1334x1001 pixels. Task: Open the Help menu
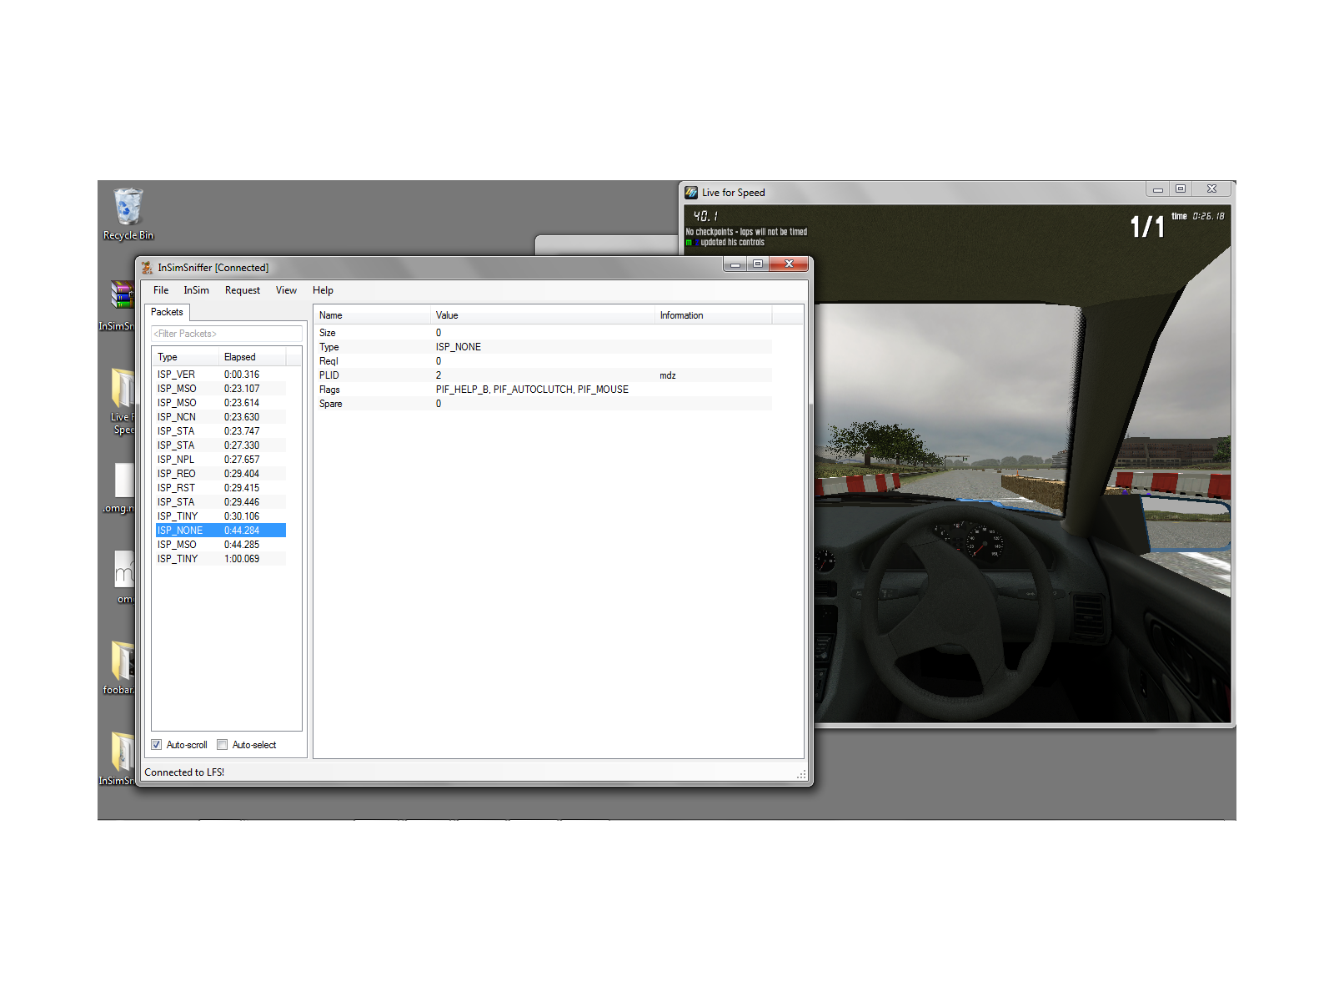[323, 290]
